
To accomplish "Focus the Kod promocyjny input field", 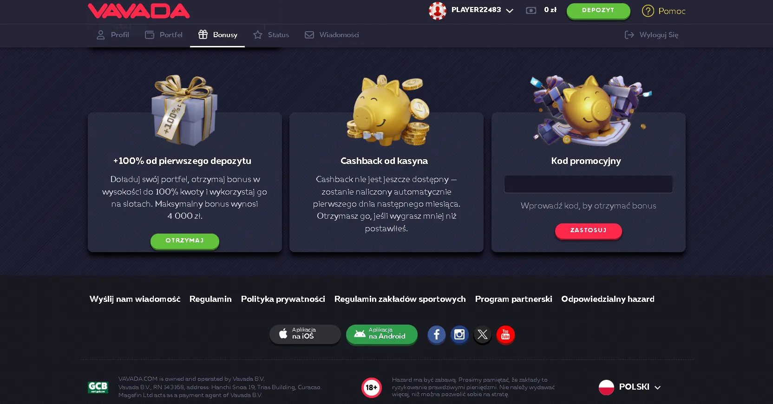I will [589, 184].
